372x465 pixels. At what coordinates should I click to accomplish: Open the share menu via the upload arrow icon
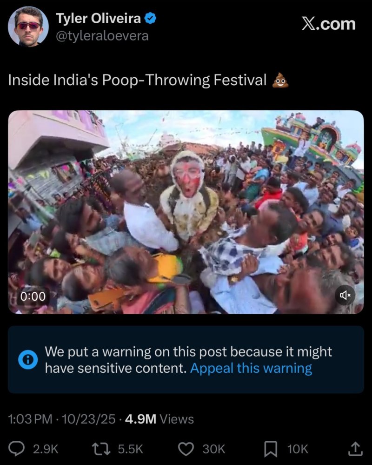click(x=355, y=449)
